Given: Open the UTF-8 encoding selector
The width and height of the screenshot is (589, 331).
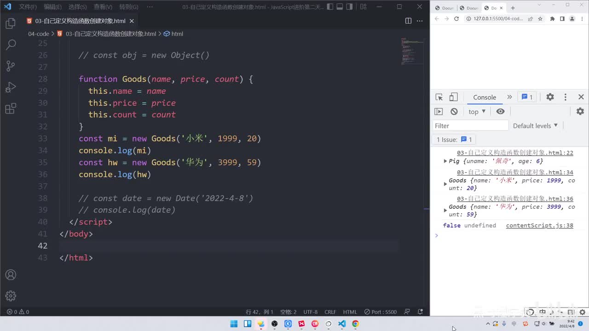Looking at the screenshot, I should [x=310, y=312].
